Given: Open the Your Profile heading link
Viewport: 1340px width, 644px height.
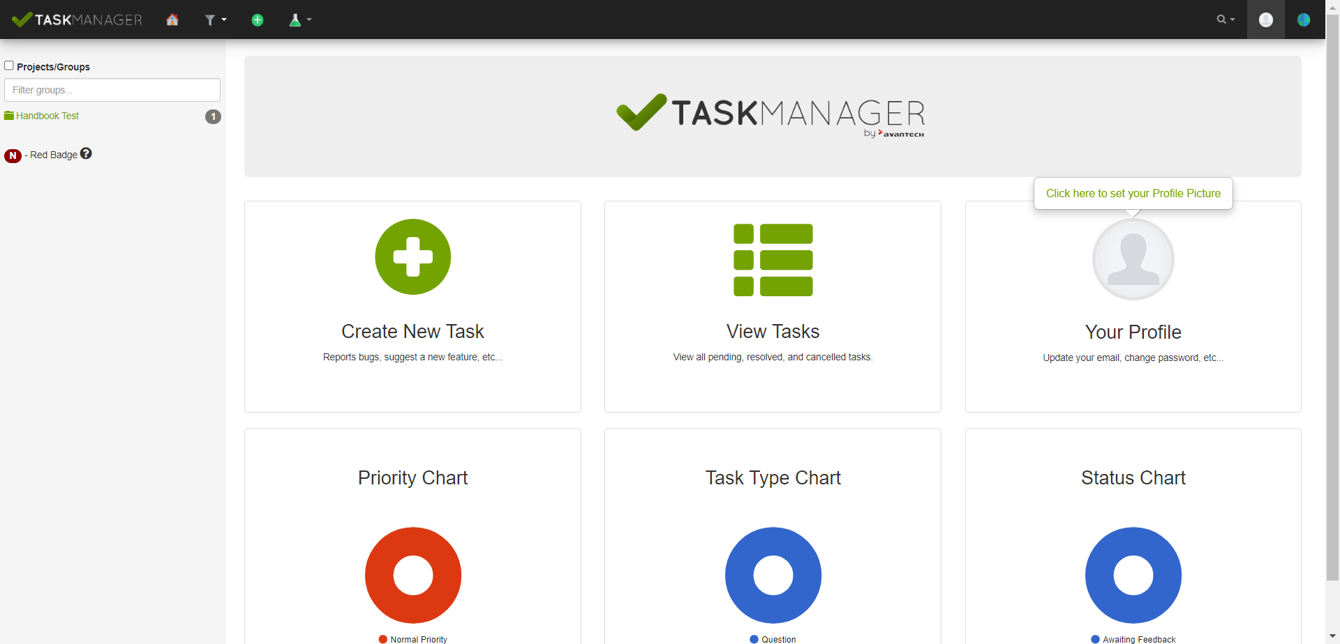Looking at the screenshot, I should [1133, 332].
